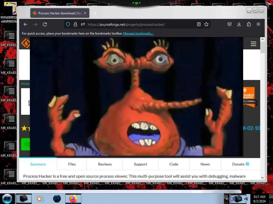Click the yellow star rating
This screenshot has width=273, height=204.
coord(25,128)
